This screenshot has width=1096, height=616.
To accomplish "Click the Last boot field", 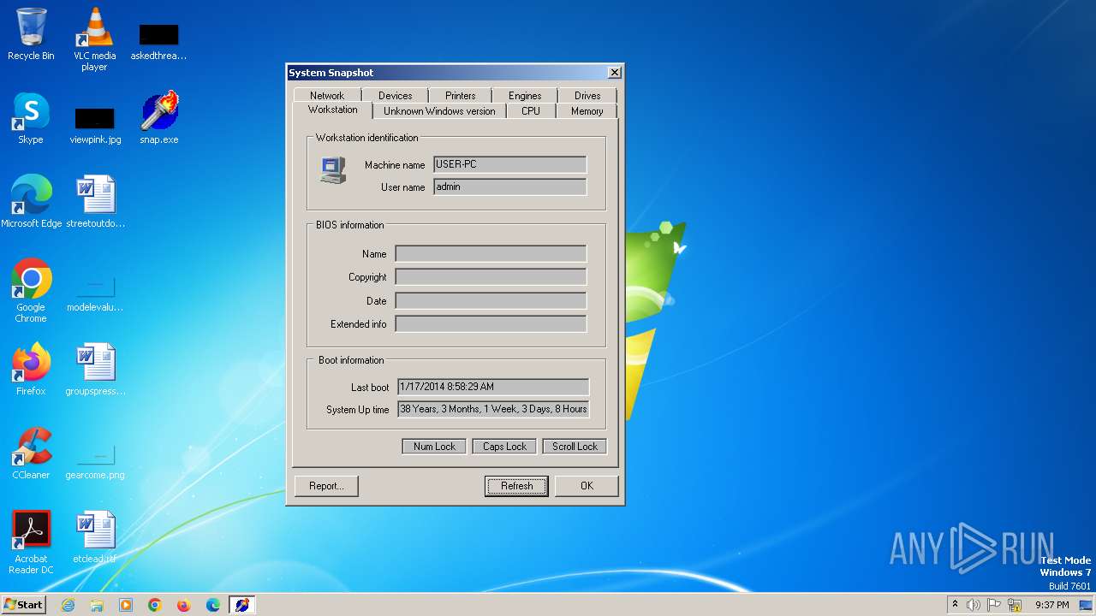I will [493, 387].
